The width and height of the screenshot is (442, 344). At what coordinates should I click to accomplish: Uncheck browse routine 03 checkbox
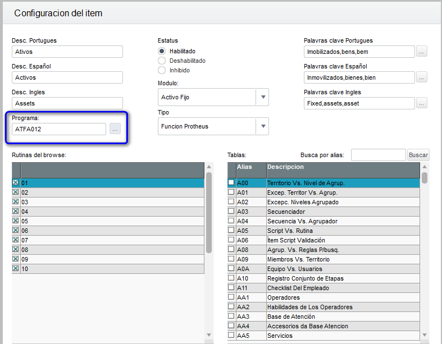(16, 201)
